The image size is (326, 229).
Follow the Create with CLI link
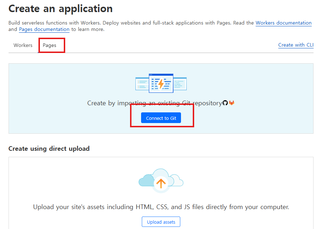(296, 45)
